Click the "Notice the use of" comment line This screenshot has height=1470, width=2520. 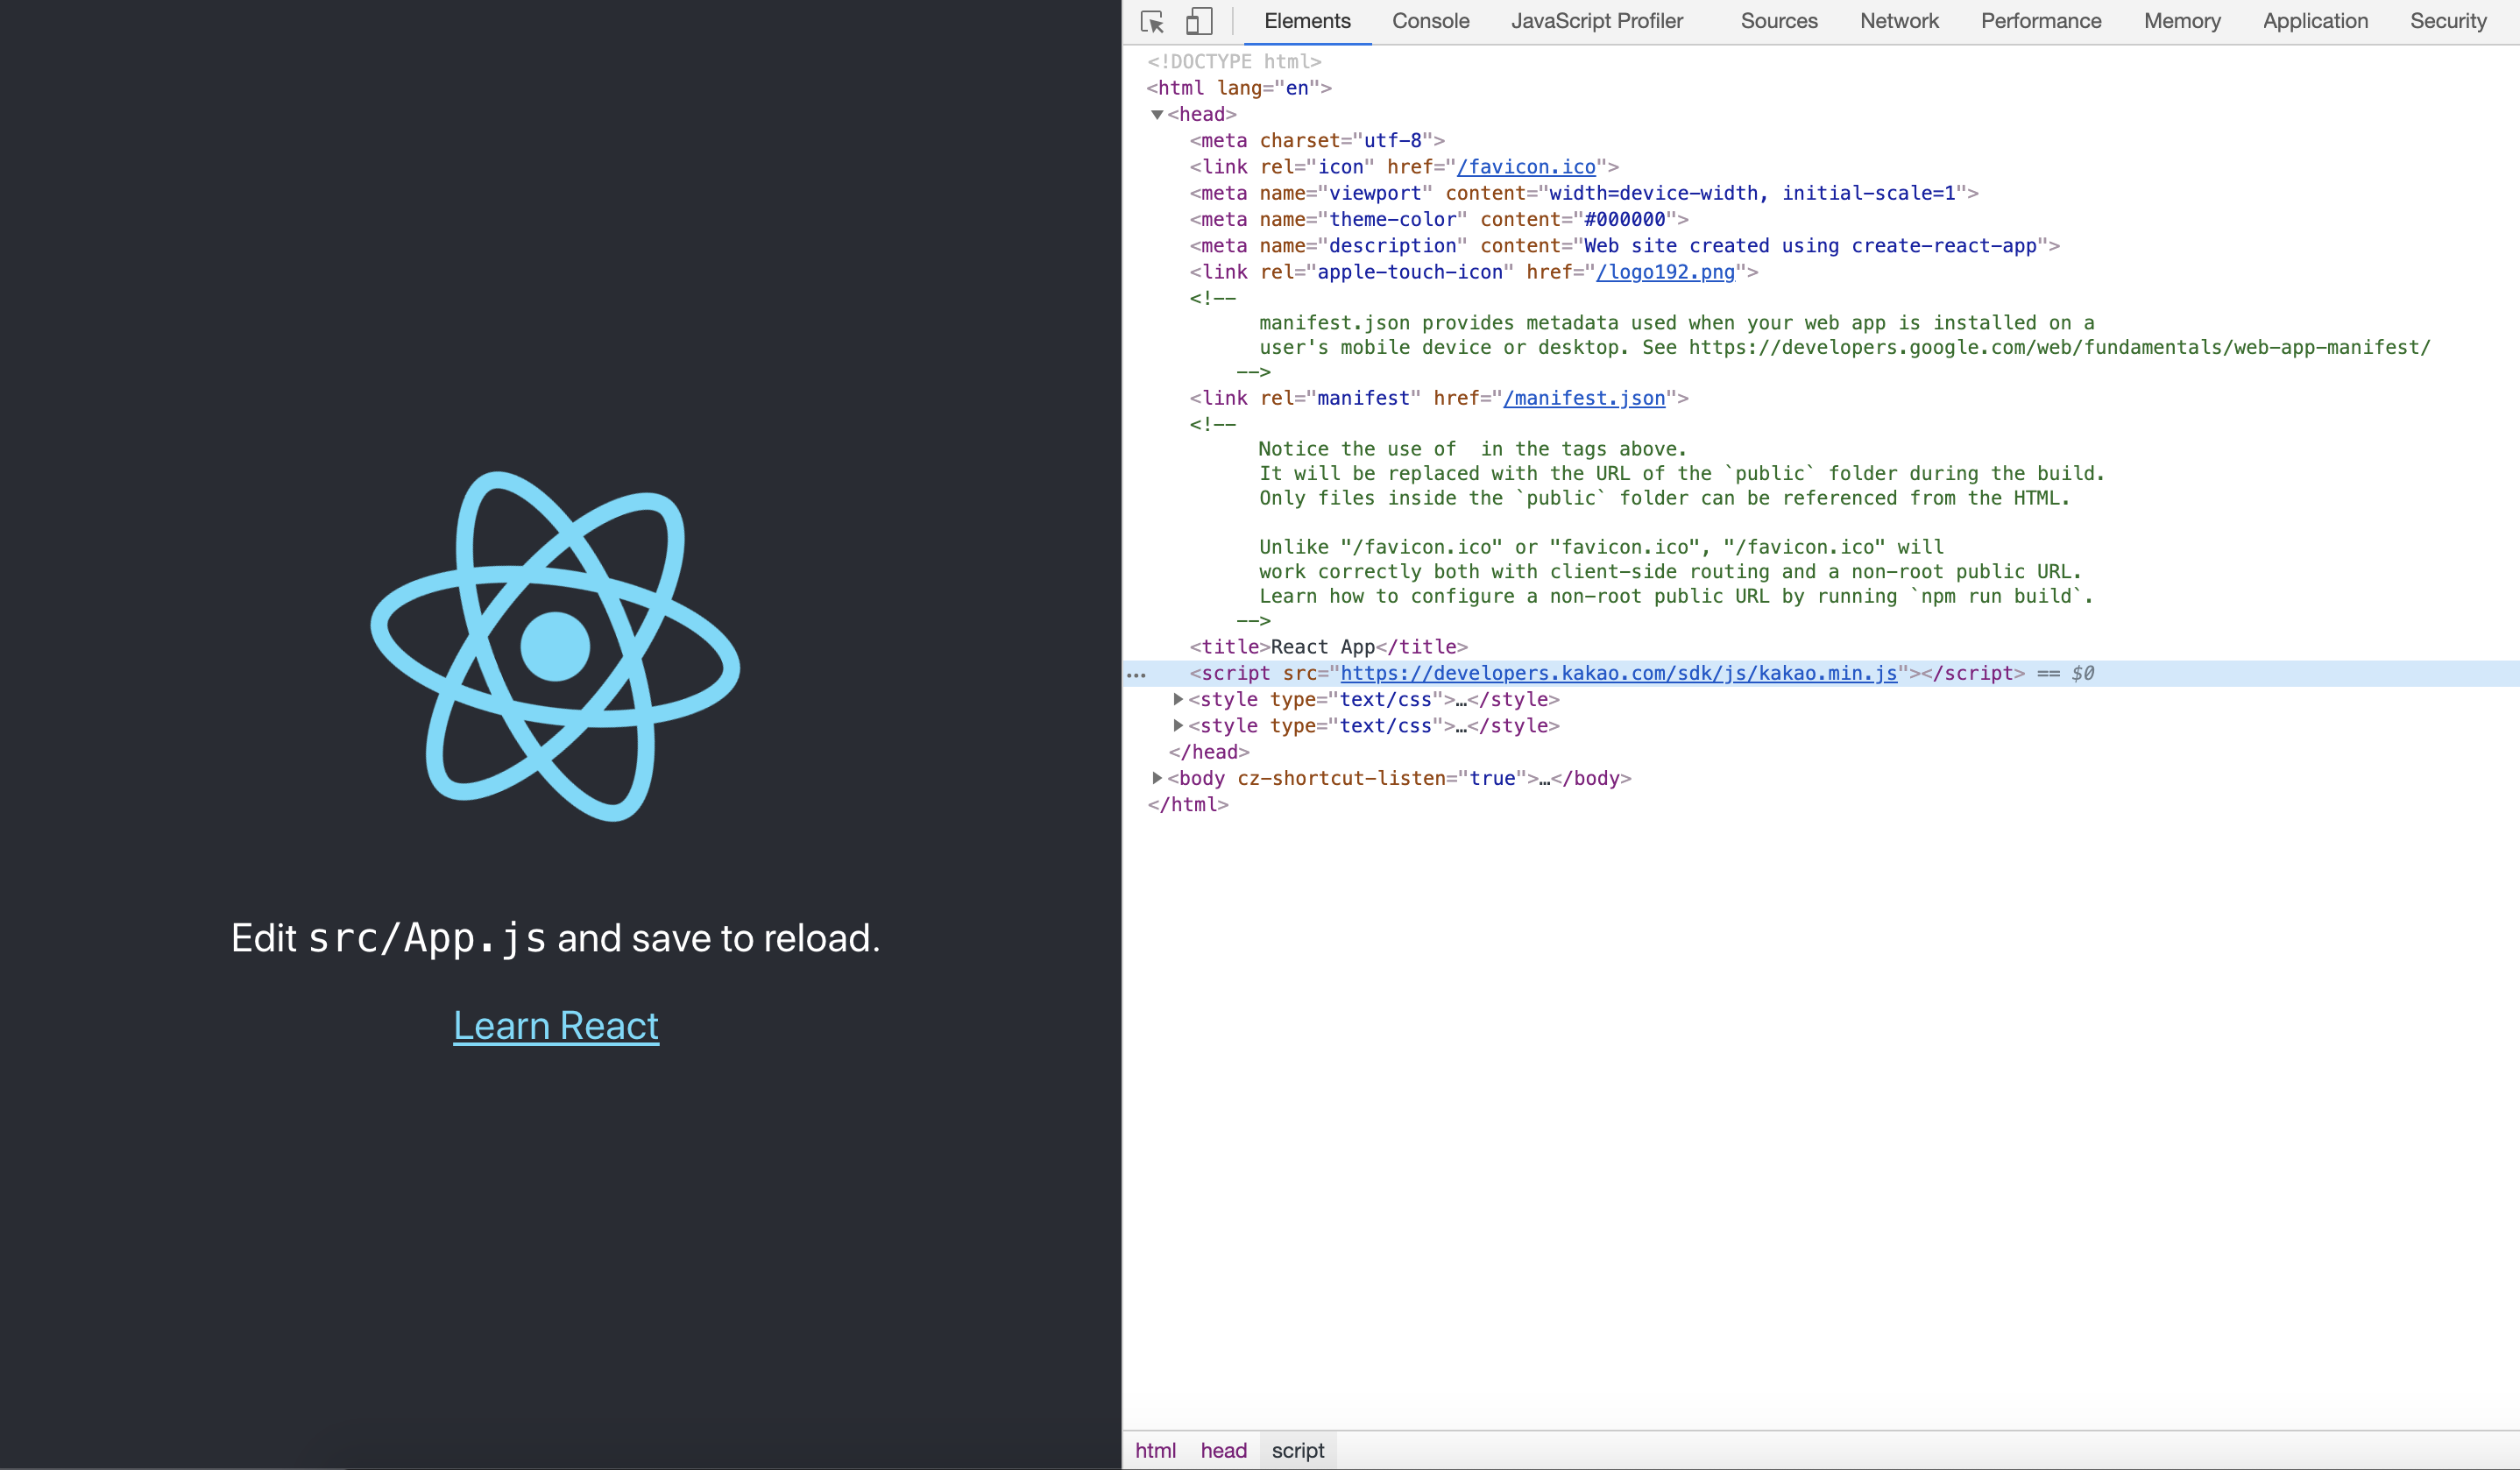coord(1473,449)
